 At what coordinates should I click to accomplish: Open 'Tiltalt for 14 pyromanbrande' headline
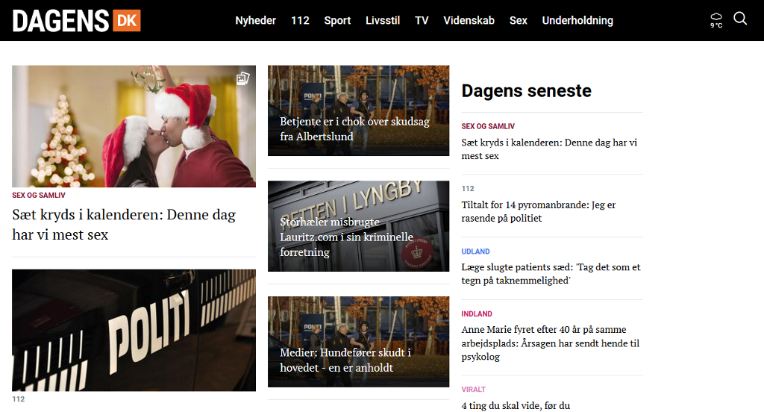(x=539, y=212)
